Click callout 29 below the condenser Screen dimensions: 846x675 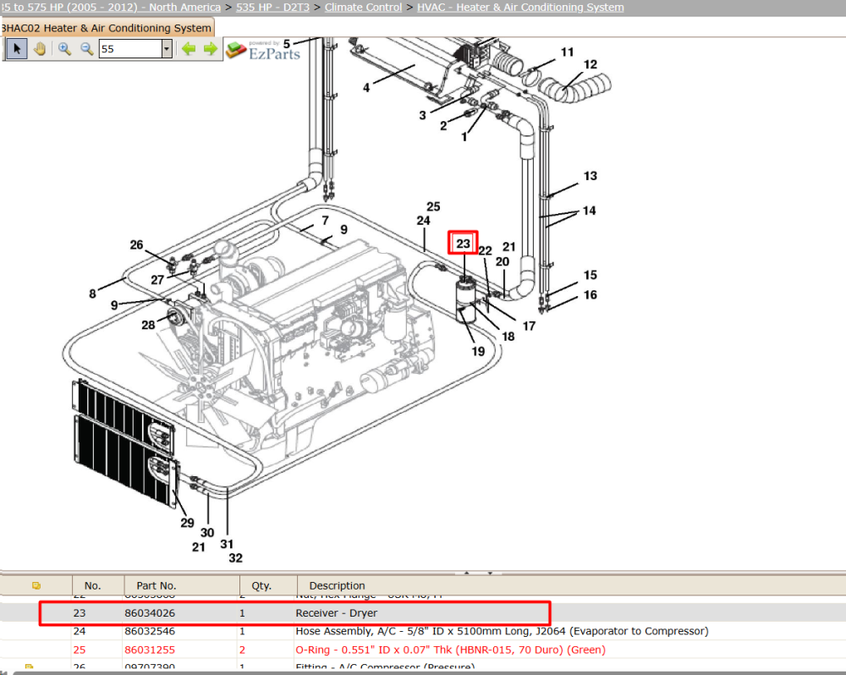[187, 523]
